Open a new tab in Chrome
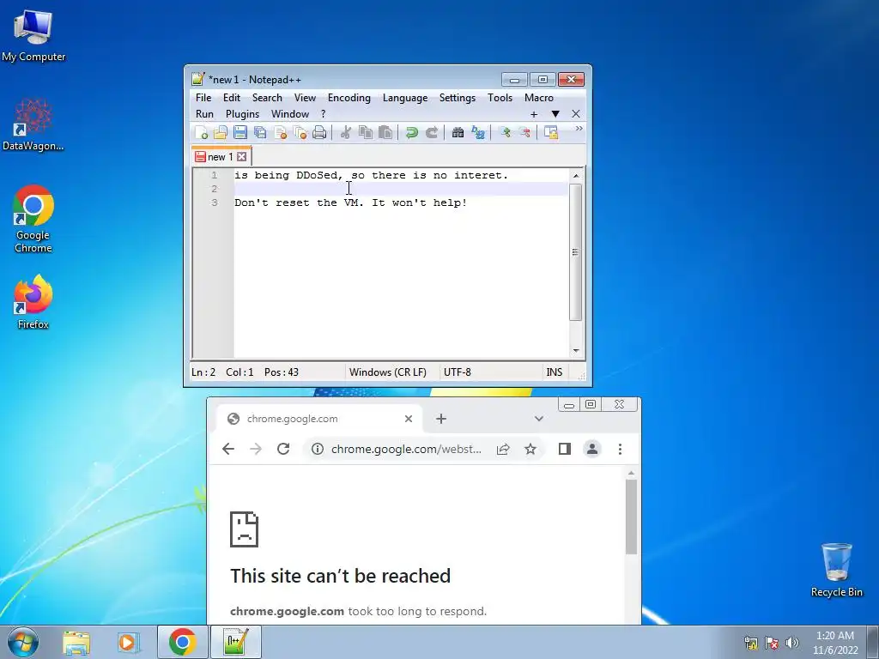The width and height of the screenshot is (879, 659). (x=441, y=419)
